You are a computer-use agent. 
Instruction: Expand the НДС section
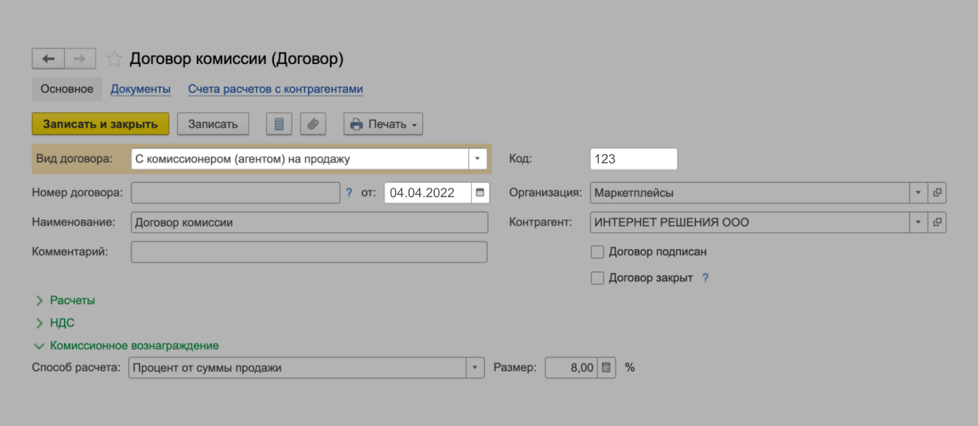pyautogui.click(x=62, y=323)
